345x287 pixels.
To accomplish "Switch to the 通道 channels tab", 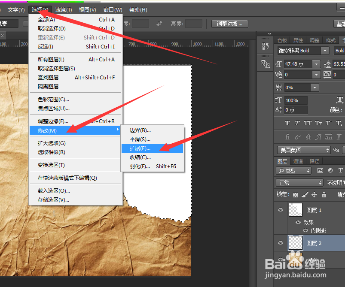I will coord(299,161).
